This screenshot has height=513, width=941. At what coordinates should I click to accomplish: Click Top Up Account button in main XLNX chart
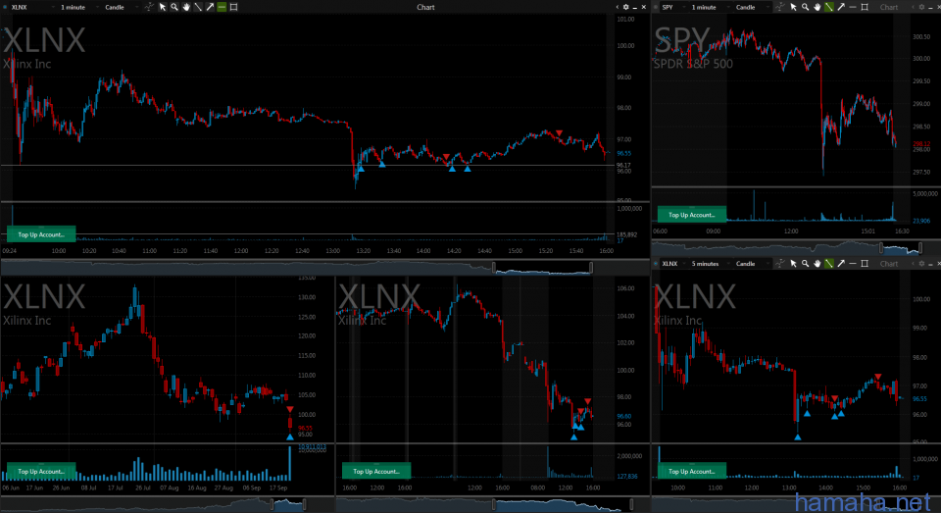click(x=40, y=233)
